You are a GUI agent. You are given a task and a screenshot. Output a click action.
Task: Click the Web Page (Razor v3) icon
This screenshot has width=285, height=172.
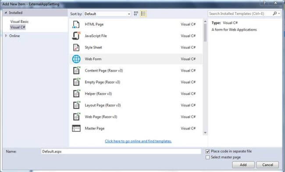pos(77,117)
